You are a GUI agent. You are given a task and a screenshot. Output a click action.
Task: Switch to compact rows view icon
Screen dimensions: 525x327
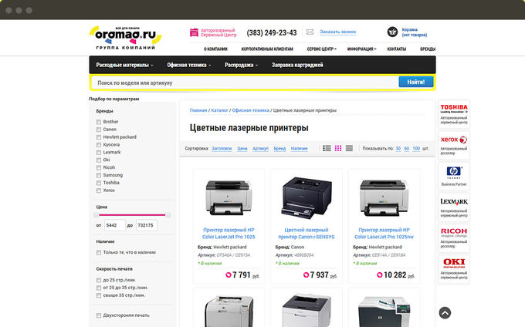349,147
